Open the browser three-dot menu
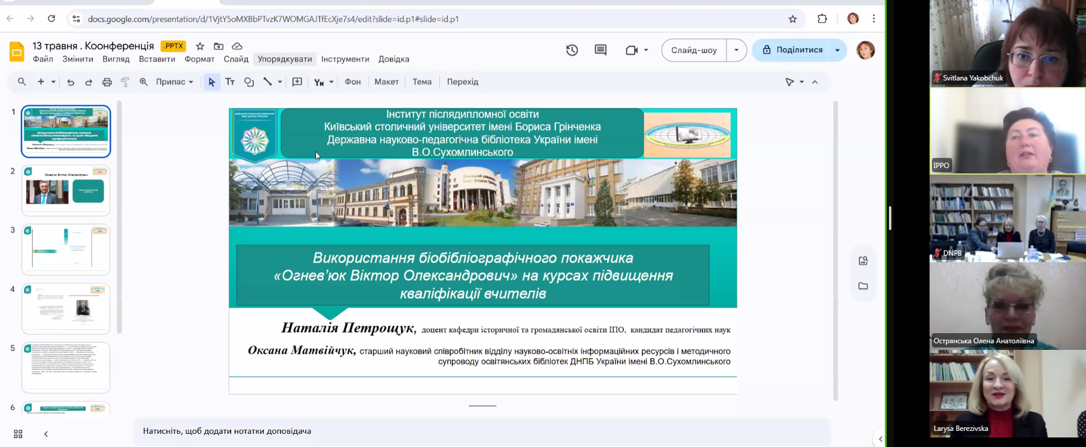 (x=873, y=19)
